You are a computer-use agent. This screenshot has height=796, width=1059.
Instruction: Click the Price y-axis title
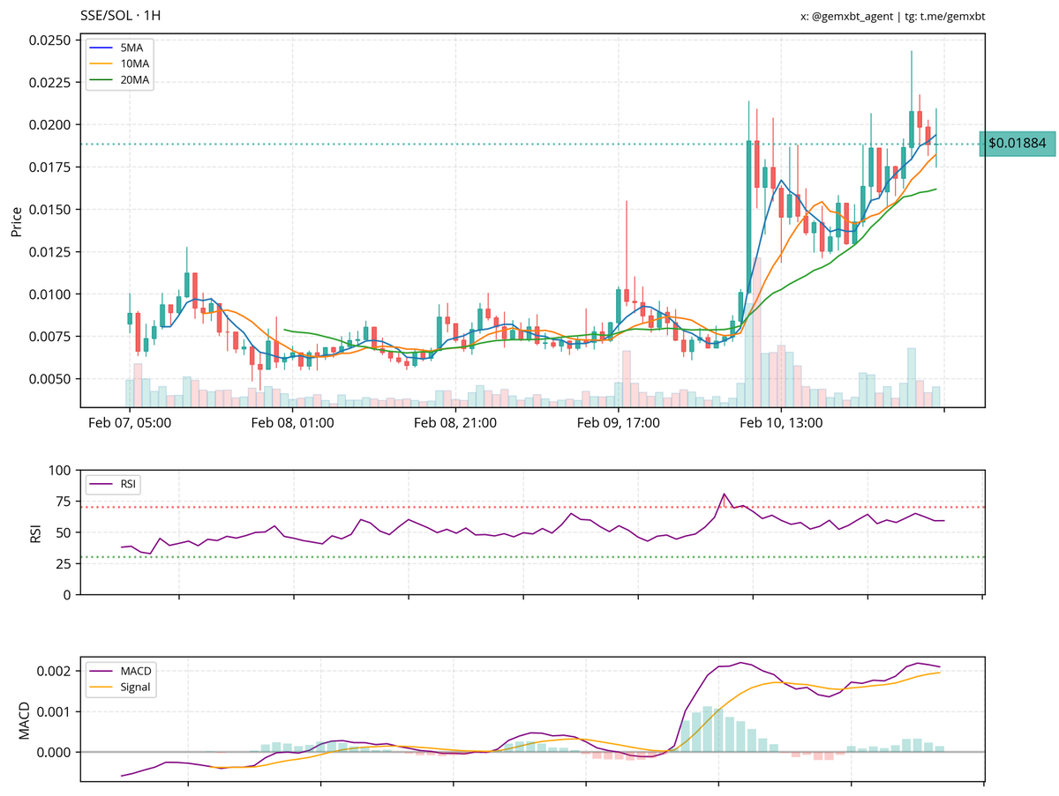coord(16,220)
